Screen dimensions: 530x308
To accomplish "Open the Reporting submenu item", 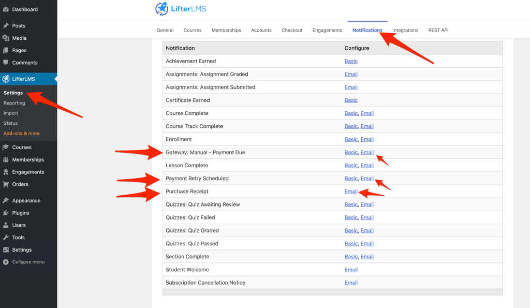I will 14,103.
